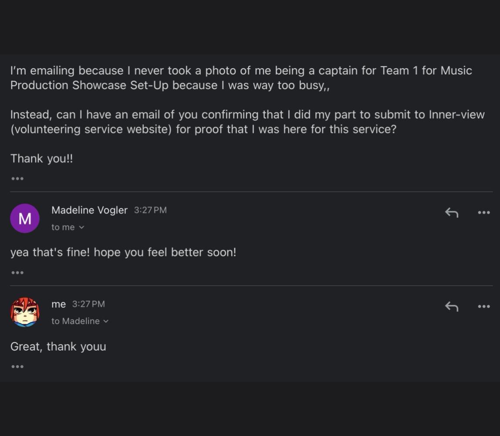Click the 3:27 PM timestamp beside Madeline Vogler
The width and height of the screenshot is (500, 436).
(x=150, y=210)
